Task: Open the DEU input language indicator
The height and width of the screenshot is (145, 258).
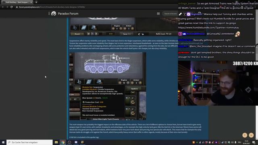Action: (239, 142)
